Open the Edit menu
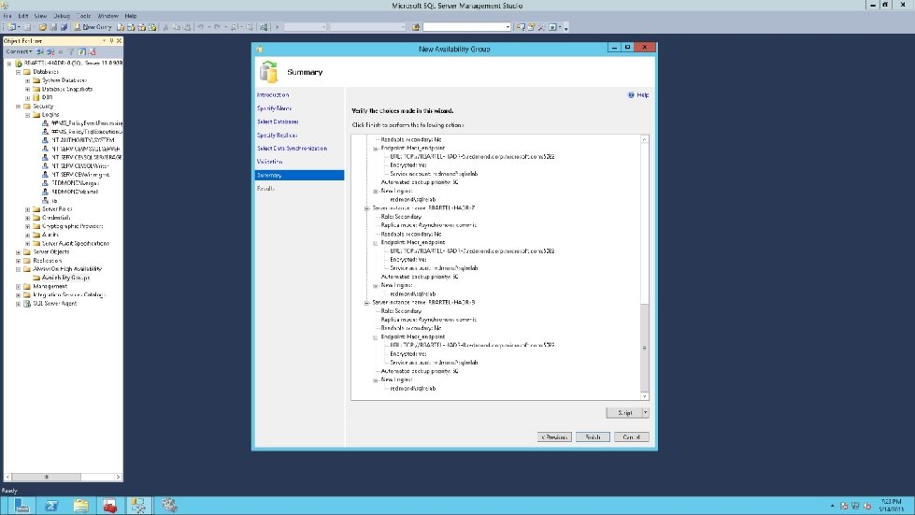The height and width of the screenshot is (515, 915). (23, 16)
